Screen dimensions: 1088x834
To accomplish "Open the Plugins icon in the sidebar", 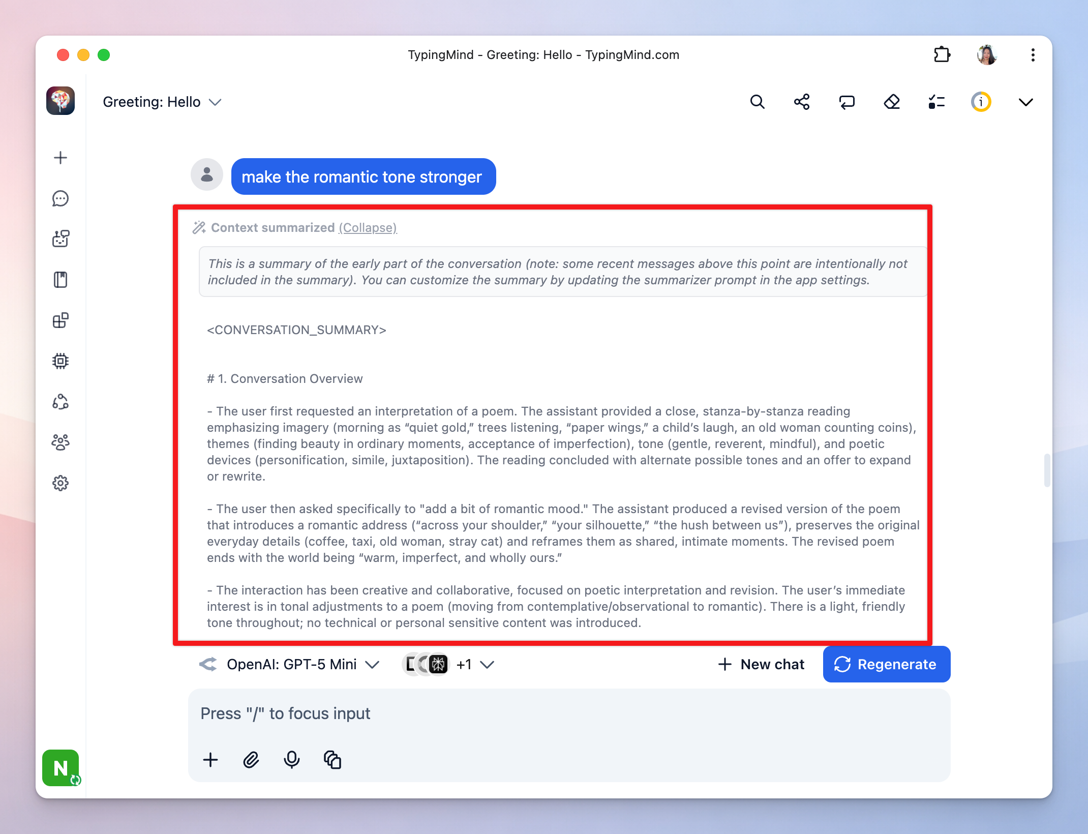I will point(61,320).
